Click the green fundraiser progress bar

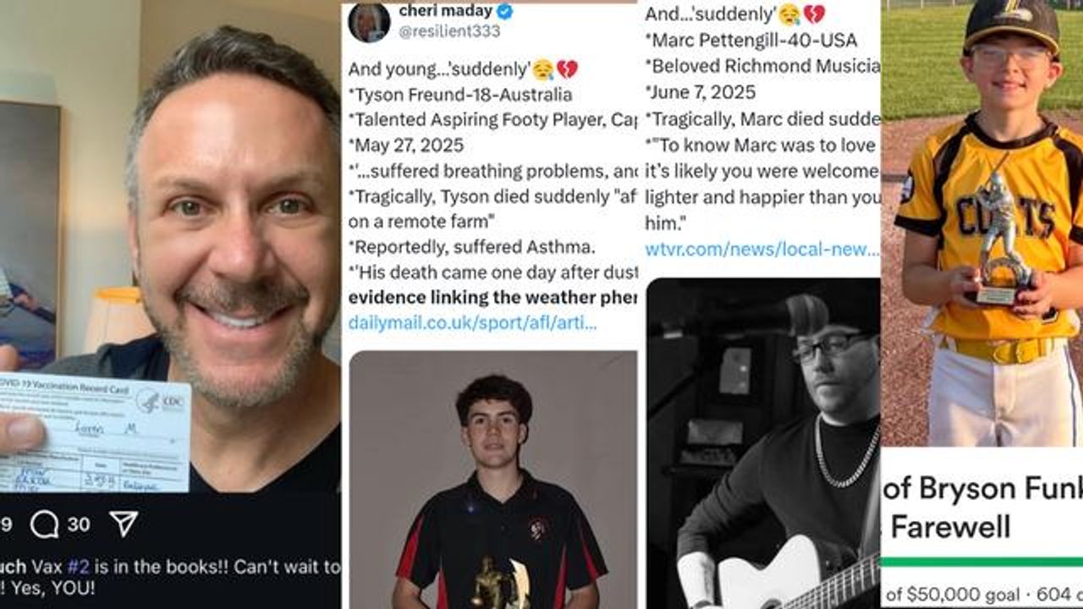pos(981,562)
